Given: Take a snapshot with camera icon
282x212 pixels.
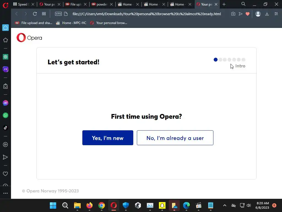Looking at the screenshot, I should pyautogui.click(x=233, y=14).
